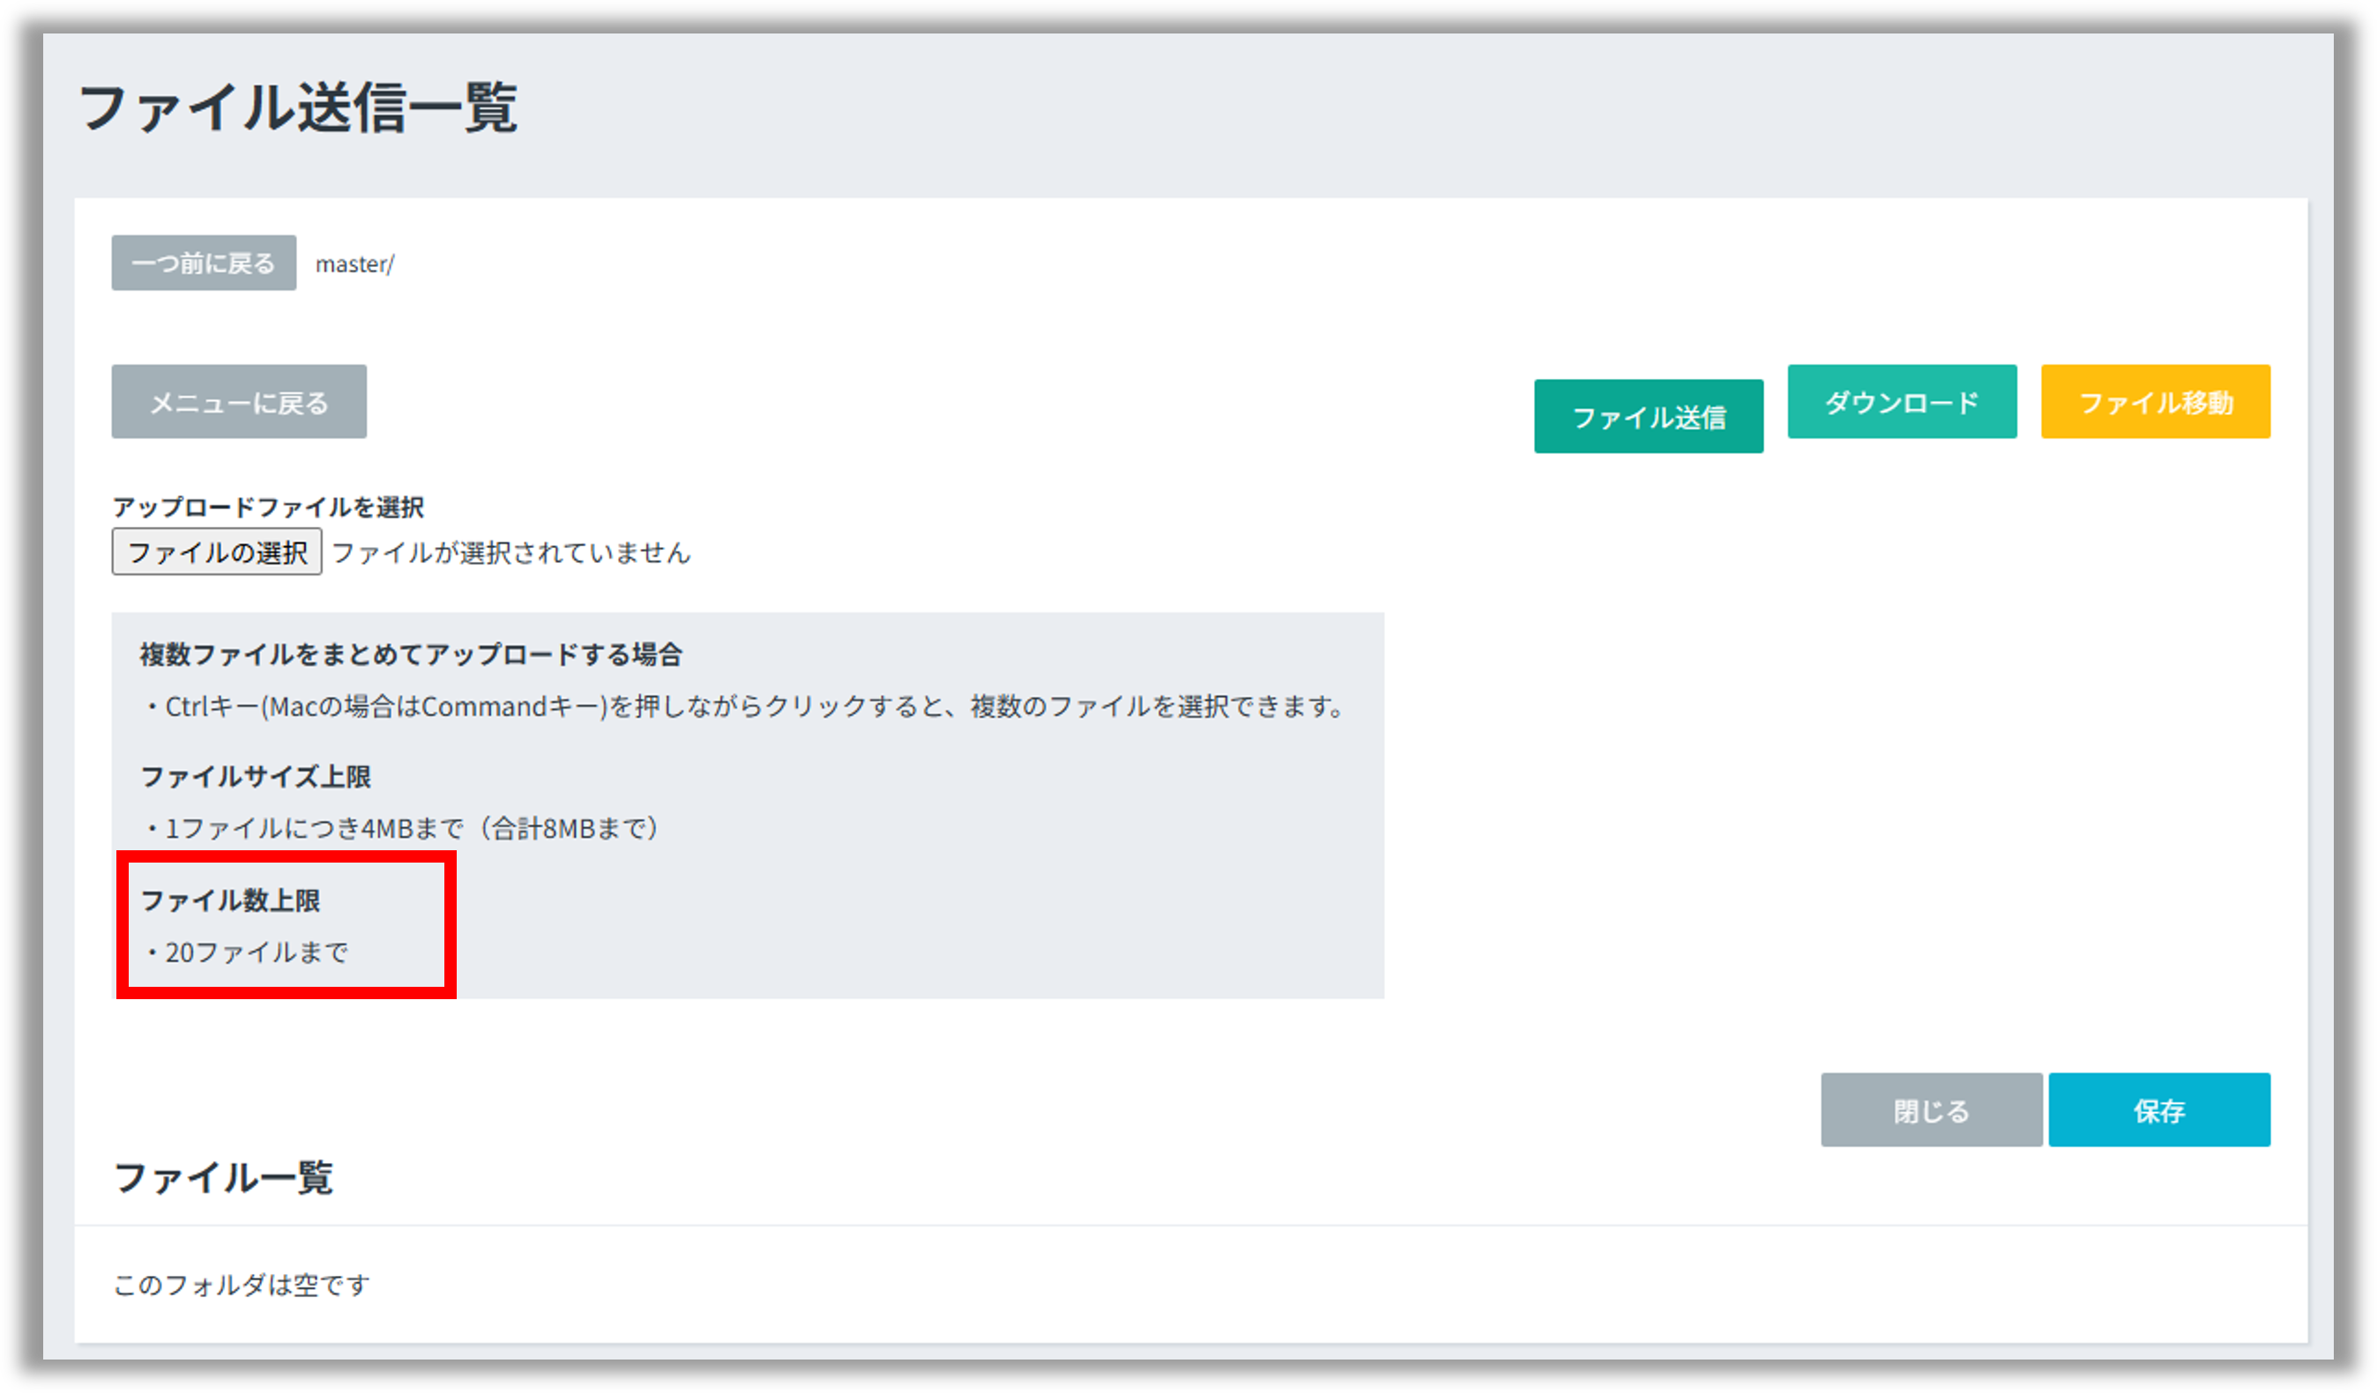The width and height of the screenshot is (2377, 1393).
Task: Click the アップロードファイルを選択 label
Action: tap(268, 506)
